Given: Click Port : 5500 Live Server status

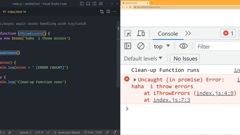Looking at the screenshot, I should [x=93, y=132].
